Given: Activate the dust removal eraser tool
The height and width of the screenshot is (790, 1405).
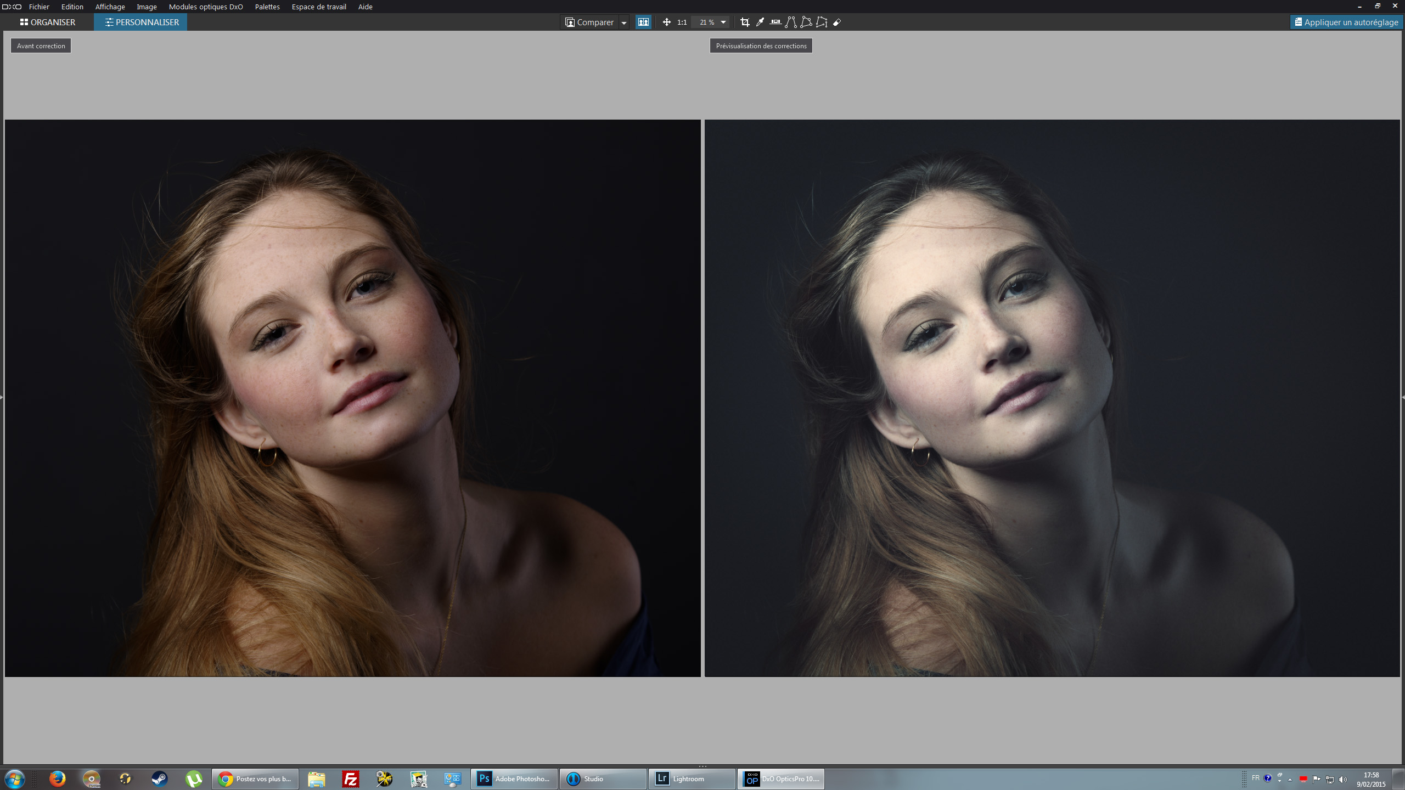Looking at the screenshot, I should tap(837, 22).
